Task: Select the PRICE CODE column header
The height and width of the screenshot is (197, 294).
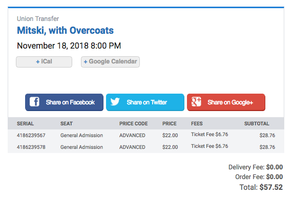Action: coord(134,124)
